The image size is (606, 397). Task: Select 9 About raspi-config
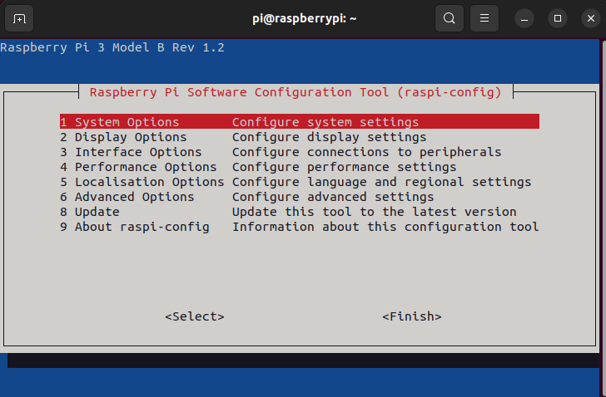point(134,227)
